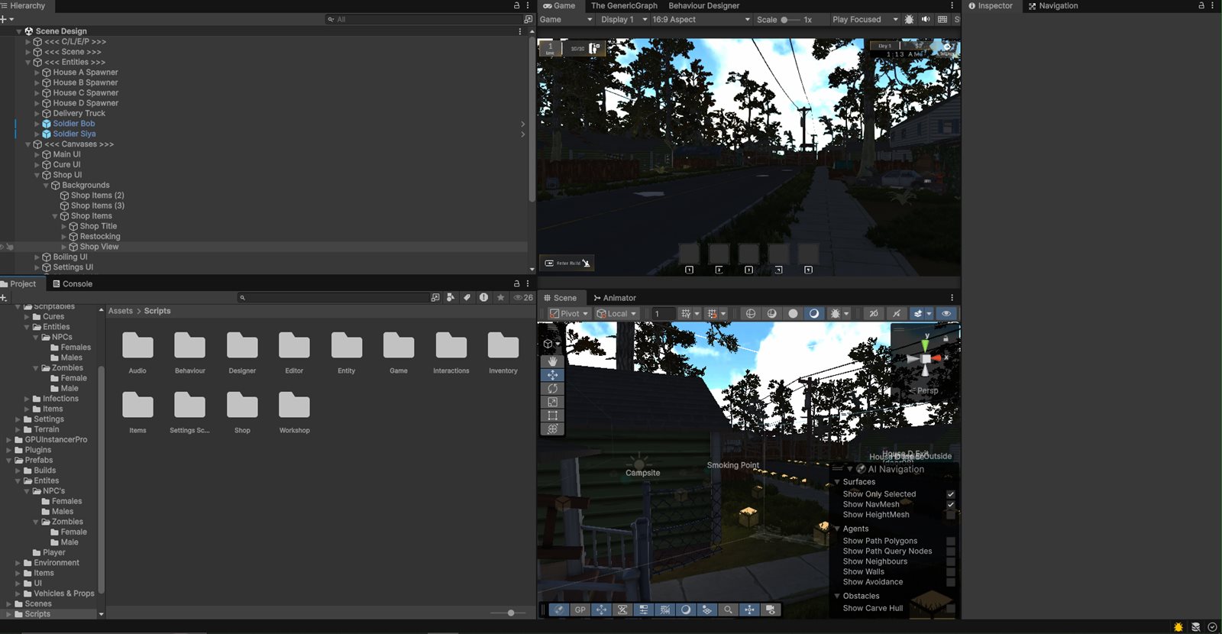Click the magnifier icon in scene overlay bar
This screenshot has height=634, width=1222.
(x=728, y=610)
